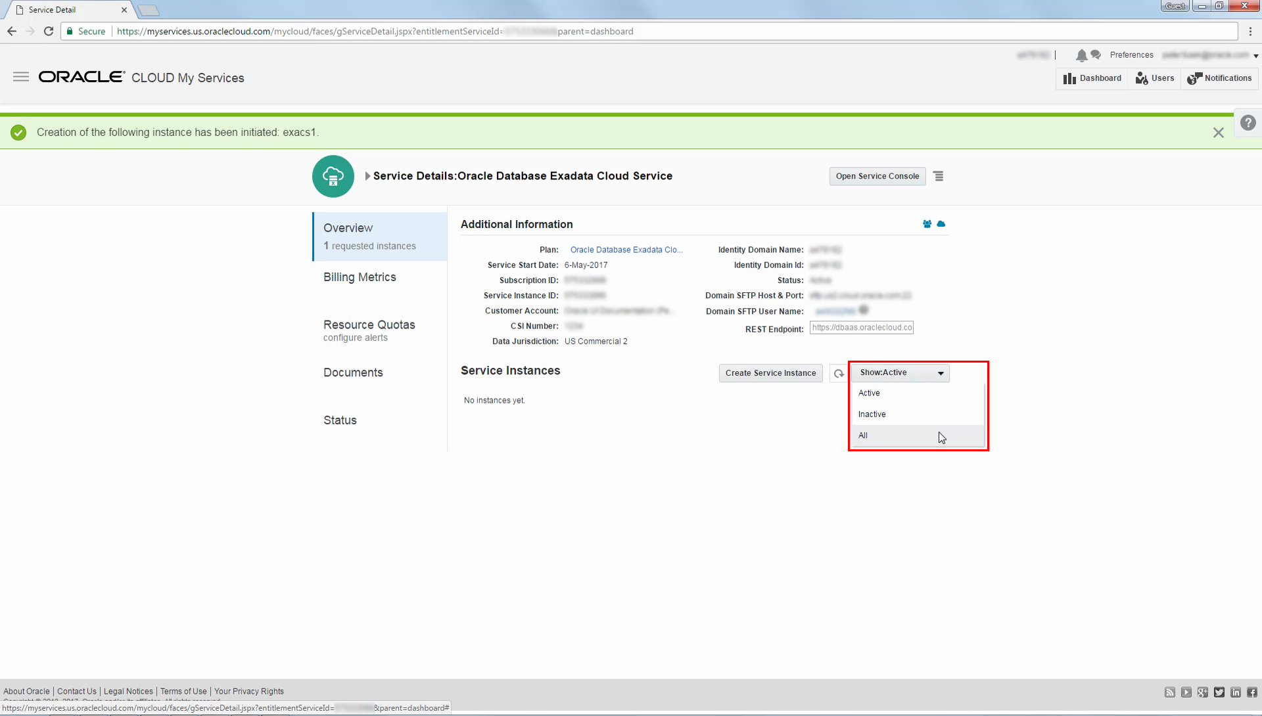The height and width of the screenshot is (716, 1262).
Task: Open the YouTube icon in footer
Action: pos(1186,692)
